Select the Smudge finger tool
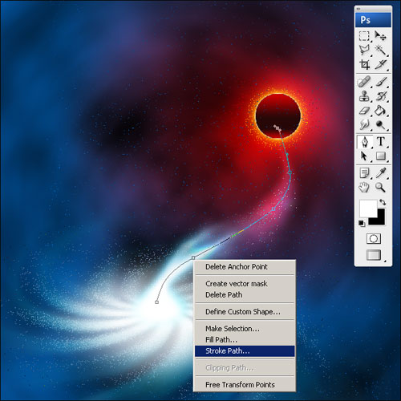401x401 pixels. click(x=364, y=124)
